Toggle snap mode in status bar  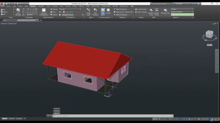click(x=162, y=119)
